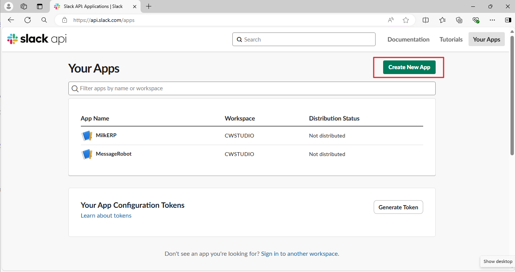Activate the Read Aloud icon
Viewport: 515px width, 272px height.
tap(391, 20)
